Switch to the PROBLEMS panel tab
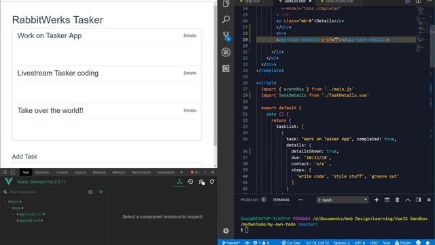The height and width of the screenshot is (245, 435). [249, 199]
